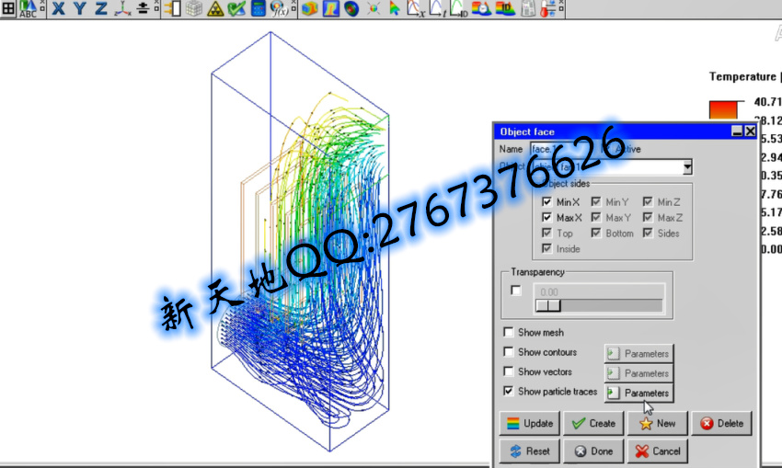Viewport: 782px width, 468px height.
Task: Open the f(x) optimization icon
Action: coord(279,8)
